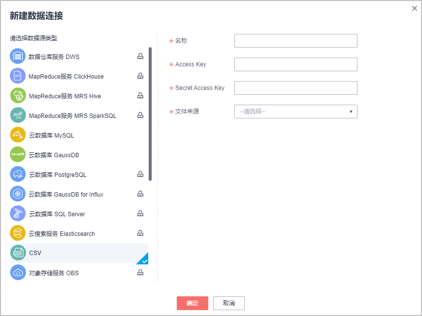Click the lock icon beside 云数据库 PostgreSQL
Screen dimensions: 422x316
(x=140, y=174)
